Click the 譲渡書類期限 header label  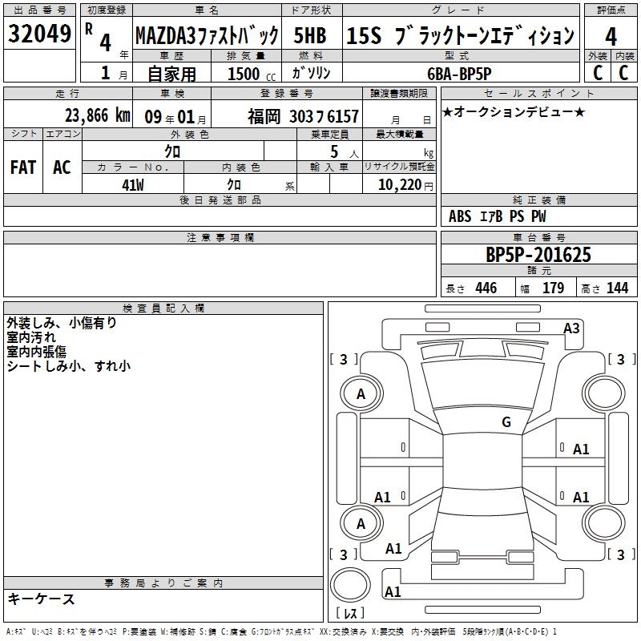[x=399, y=93]
